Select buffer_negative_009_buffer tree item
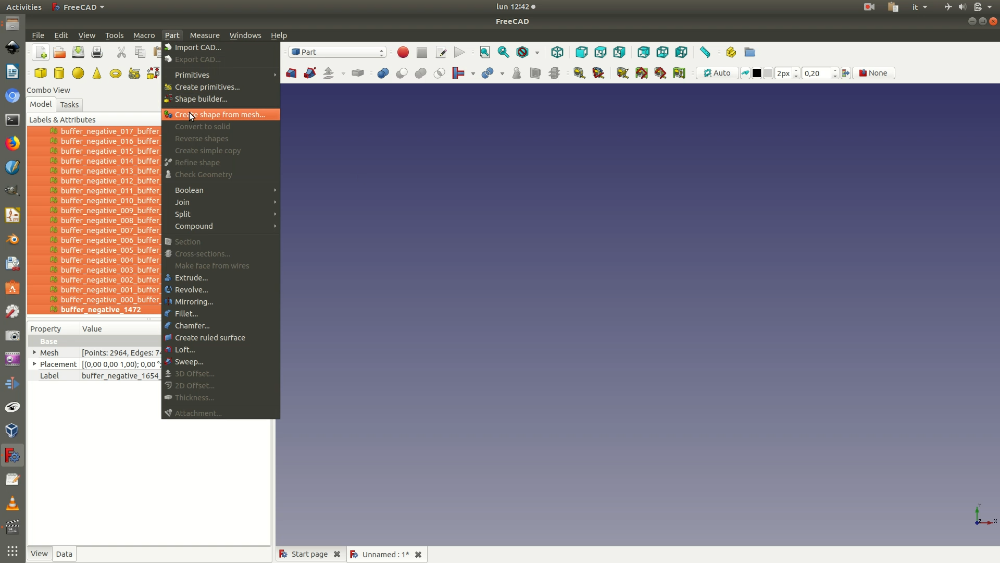This screenshot has width=1000, height=563. pos(110,211)
